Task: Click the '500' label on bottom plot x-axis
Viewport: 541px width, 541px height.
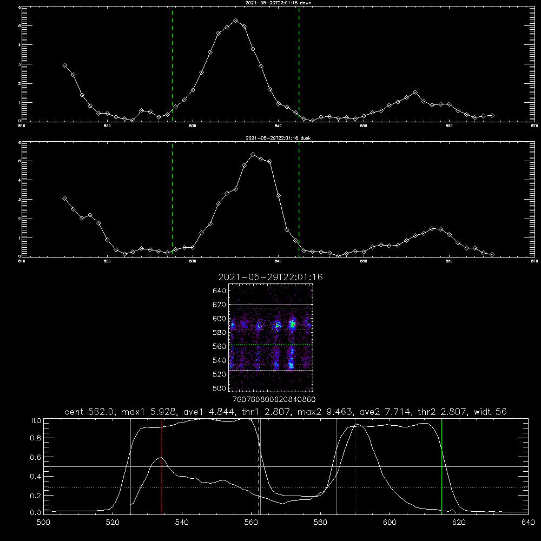Action: point(43,523)
